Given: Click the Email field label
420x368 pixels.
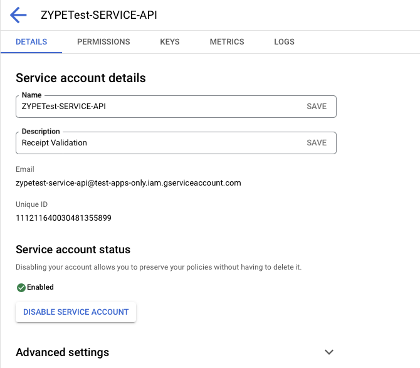Looking at the screenshot, I should [25, 169].
